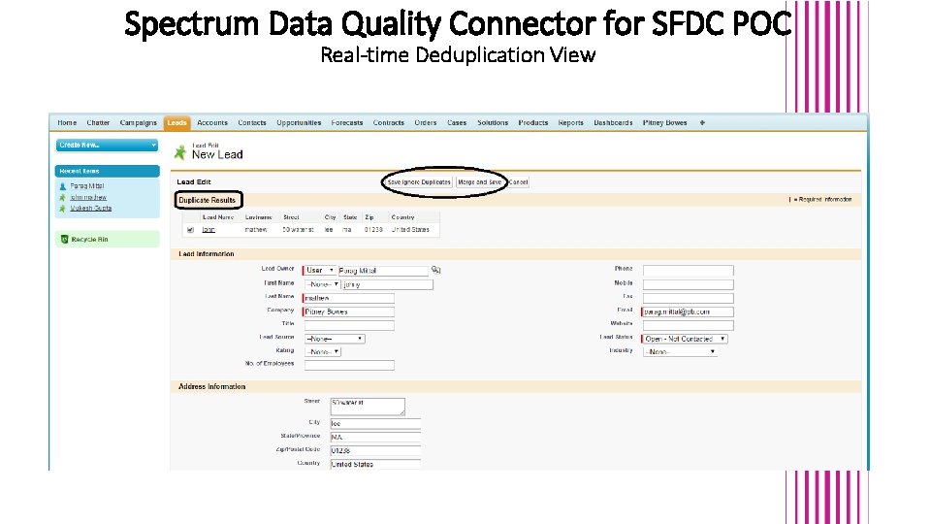Switch to the Orders tab

(x=425, y=123)
